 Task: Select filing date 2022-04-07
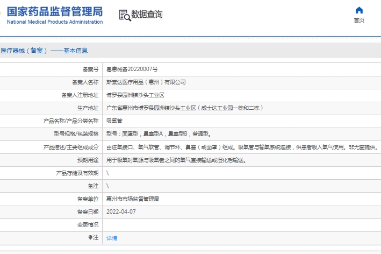click(121, 211)
